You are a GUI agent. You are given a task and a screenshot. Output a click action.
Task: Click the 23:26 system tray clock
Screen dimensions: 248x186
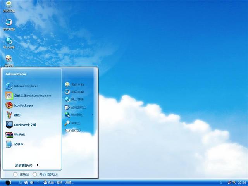tap(242, 183)
